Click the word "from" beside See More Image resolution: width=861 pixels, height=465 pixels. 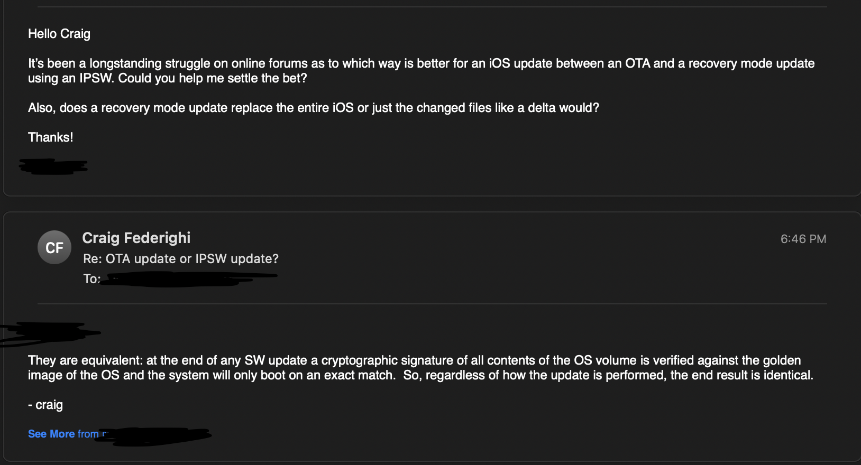click(x=88, y=434)
